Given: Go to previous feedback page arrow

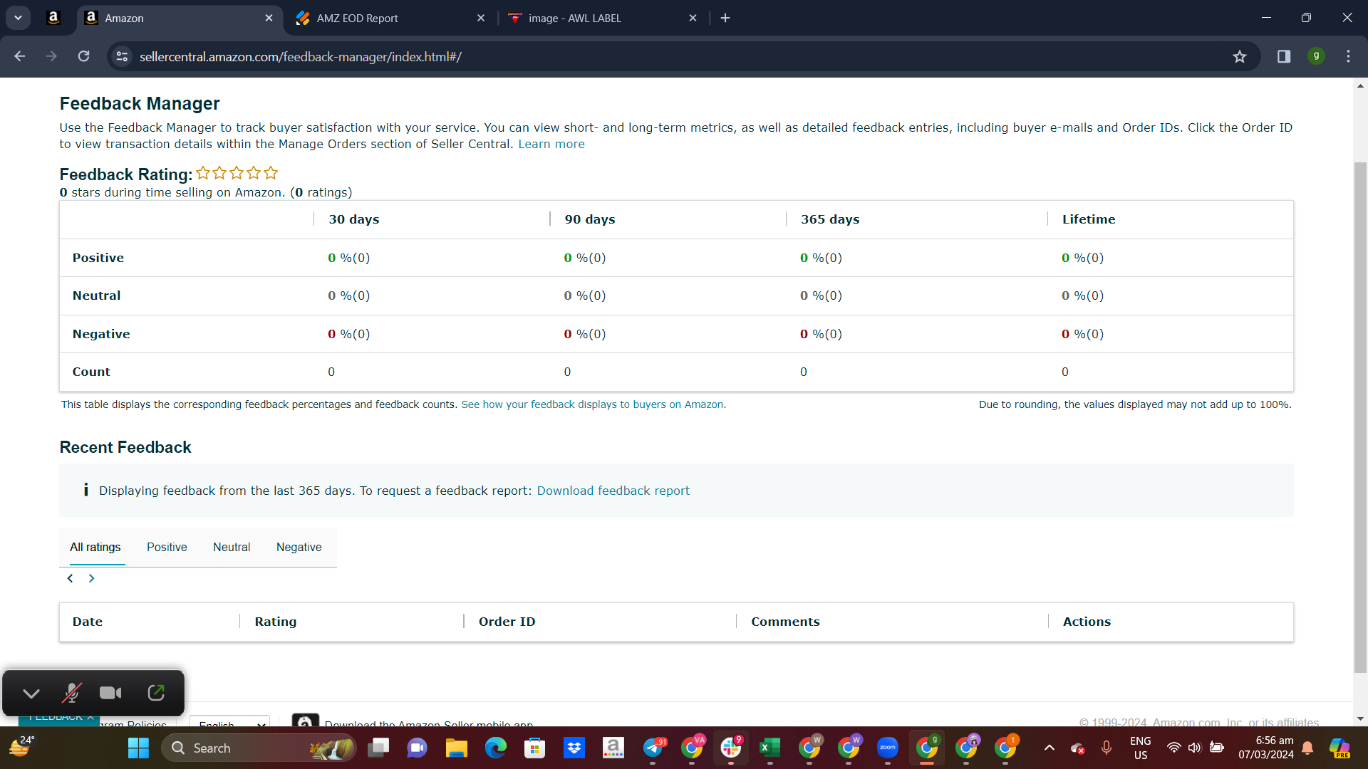Looking at the screenshot, I should click(x=70, y=578).
